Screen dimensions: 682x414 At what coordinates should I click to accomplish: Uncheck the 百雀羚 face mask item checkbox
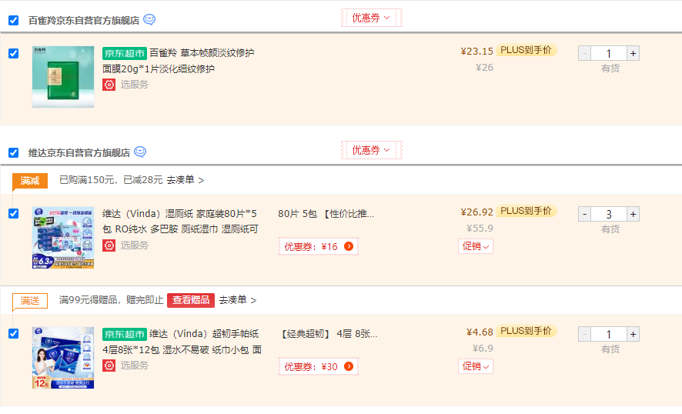(x=14, y=54)
